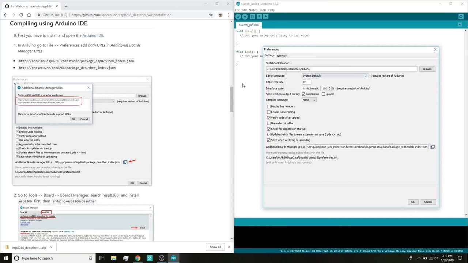
Task: Toggle Automatic interface scale checkbox
Action: click(305, 88)
